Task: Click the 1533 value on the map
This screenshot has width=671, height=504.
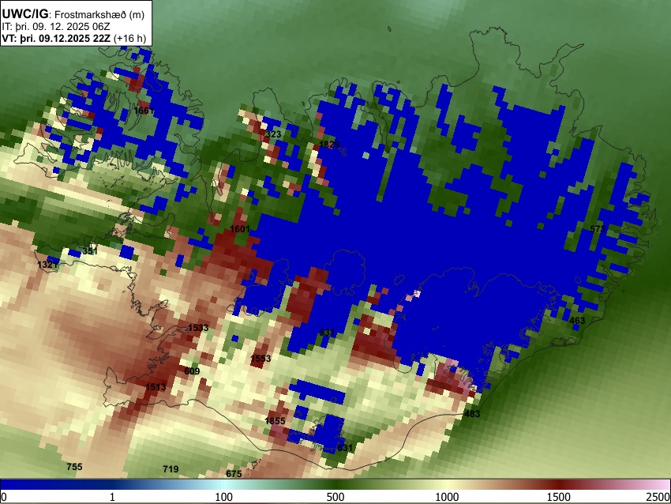Action: click(199, 328)
